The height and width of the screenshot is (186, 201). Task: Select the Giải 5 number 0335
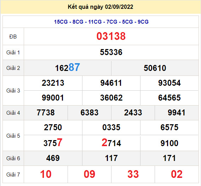111,127
